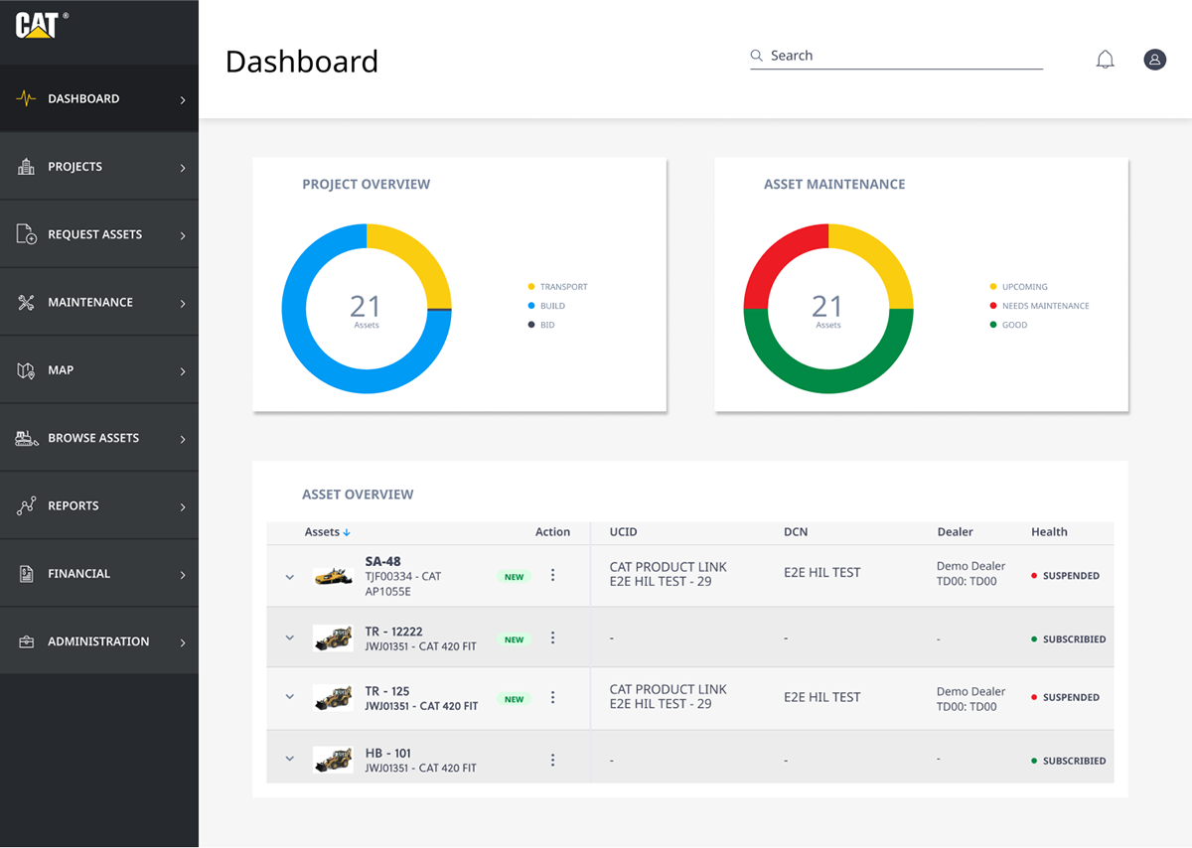
Task: Go to Browse Assets section
Action: click(x=99, y=438)
